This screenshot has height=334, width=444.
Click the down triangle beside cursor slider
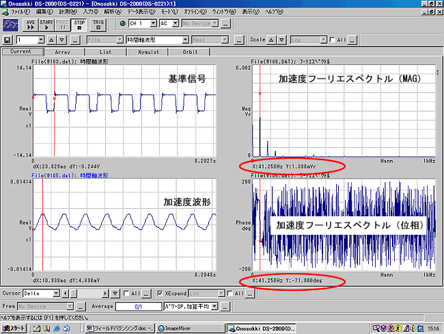point(115,293)
